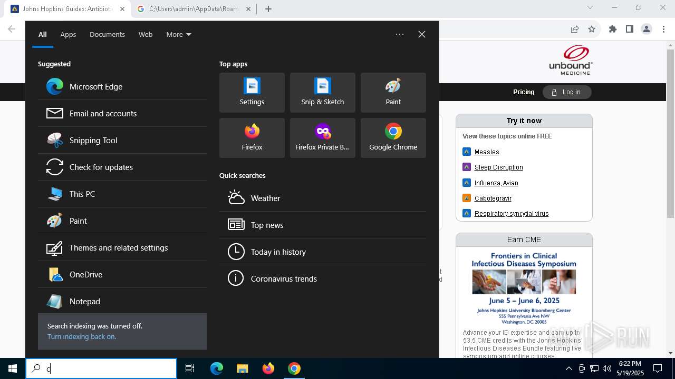This screenshot has height=379, width=675.
Task: Open the Influenza, Avian topic link
Action: pos(496,183)
